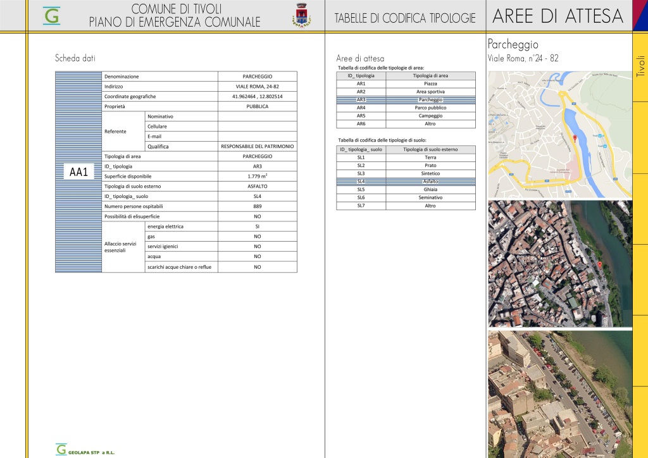Select the 'Parco pubblico' cell
Viewport: 648px width, 458px height.
click(430, 108)
